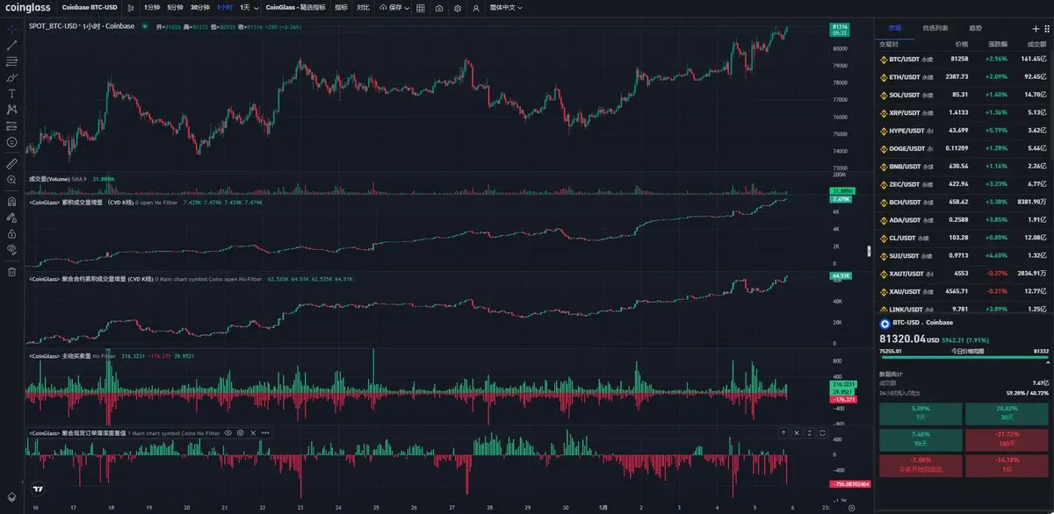Sort the list by 价格 column

(x=961, y=43)
